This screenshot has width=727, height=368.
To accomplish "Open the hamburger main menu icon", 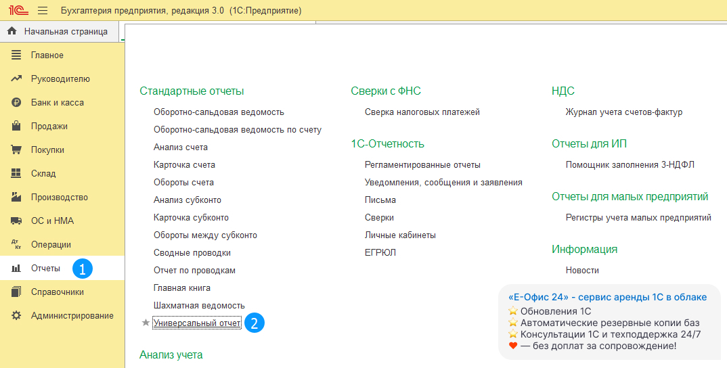I will click(43, 10).
